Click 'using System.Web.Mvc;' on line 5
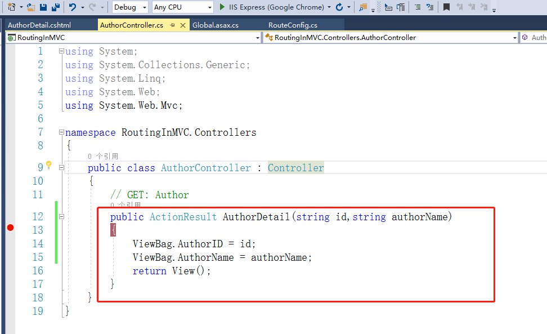Viewport: 547px width, 334px height. click(x=123, y=105)
